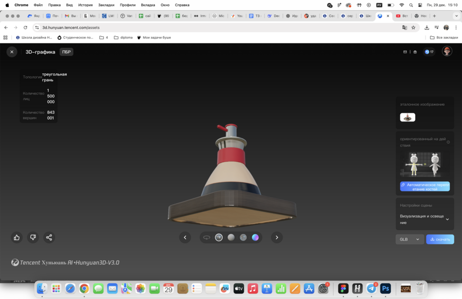Go to the previous model arrow
The height and width of the screenshot is (299, 462).
coord(185,237)
